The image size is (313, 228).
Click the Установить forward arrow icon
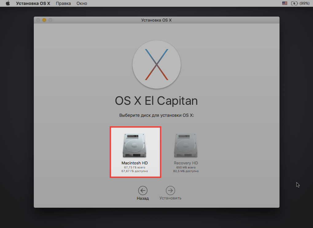click(170, 191)
